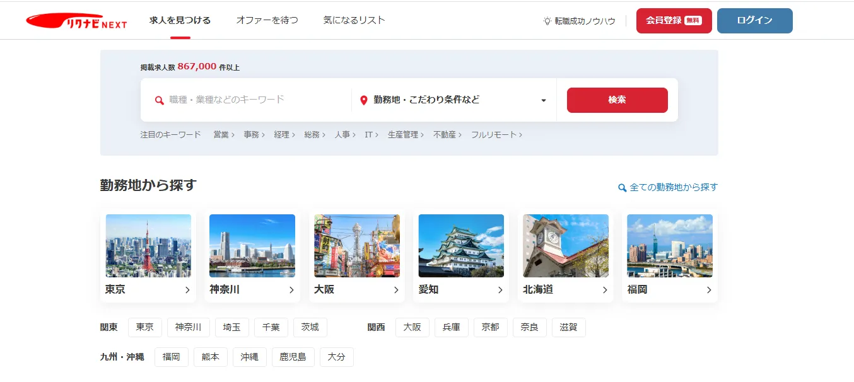Click the arrow on the 愛知 card

500,290
